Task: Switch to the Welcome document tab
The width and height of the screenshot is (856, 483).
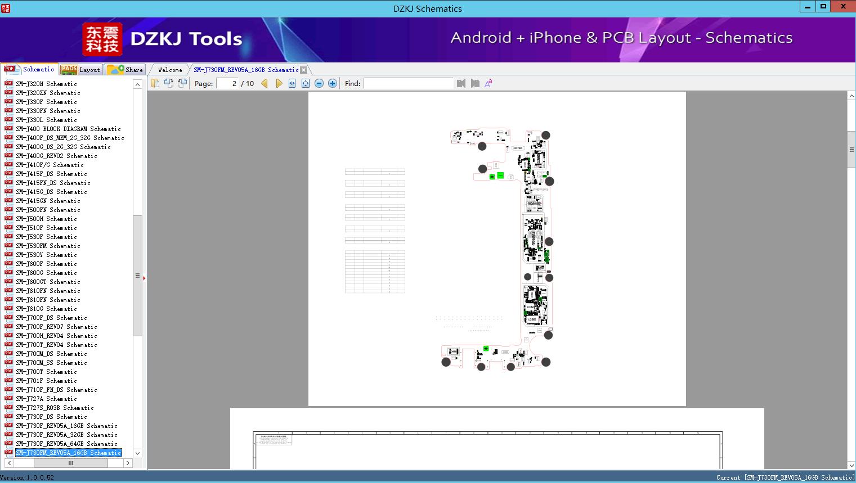Action: coord(170,70)
